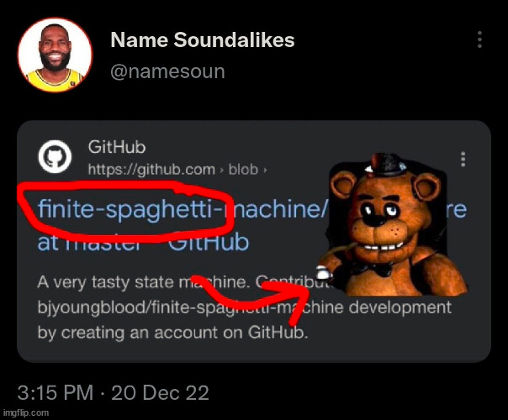Open the tweet author's profile picture
The image size is (508, 420).
[x=55, y=55]
